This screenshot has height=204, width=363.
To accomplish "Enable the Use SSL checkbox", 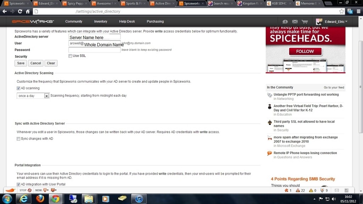I will click(x=70, y=56).
